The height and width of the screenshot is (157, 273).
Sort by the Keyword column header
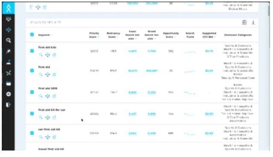(x=45, y=35)
